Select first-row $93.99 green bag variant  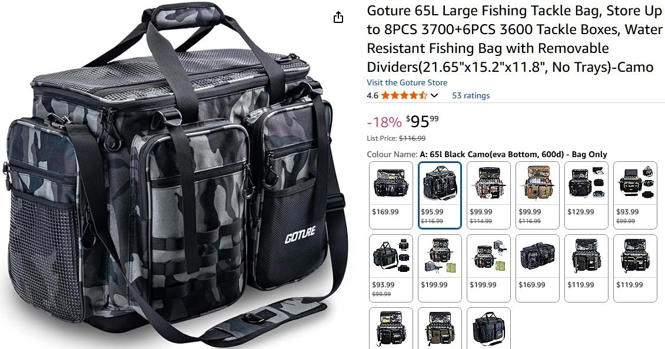[x=635, y=195]
